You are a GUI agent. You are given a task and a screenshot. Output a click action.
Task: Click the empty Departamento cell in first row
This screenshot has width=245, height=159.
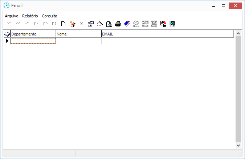tap(33, 41)
